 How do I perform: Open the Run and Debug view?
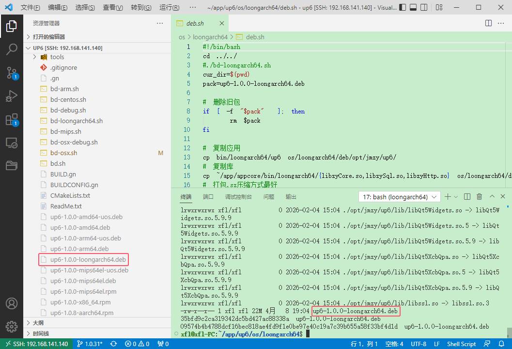(12, 96)
